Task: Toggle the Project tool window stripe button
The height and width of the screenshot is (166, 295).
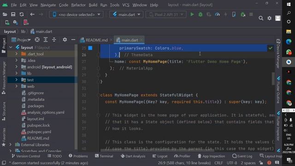Action: tap(4, 45)
